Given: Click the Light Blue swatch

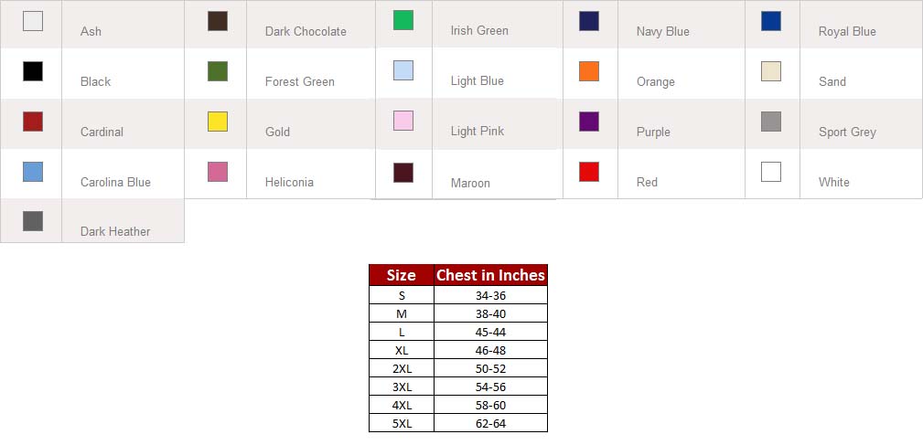Looking at the screenshot, I should pos(403,70).
